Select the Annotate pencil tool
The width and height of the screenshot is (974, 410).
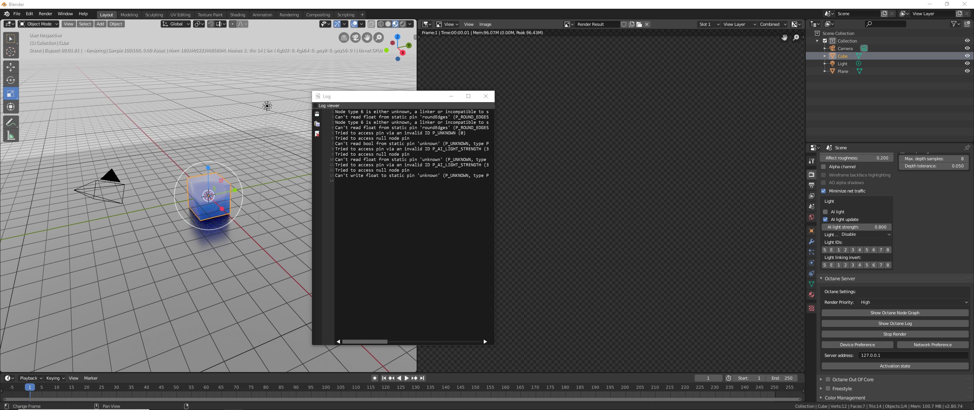[11, 122]
